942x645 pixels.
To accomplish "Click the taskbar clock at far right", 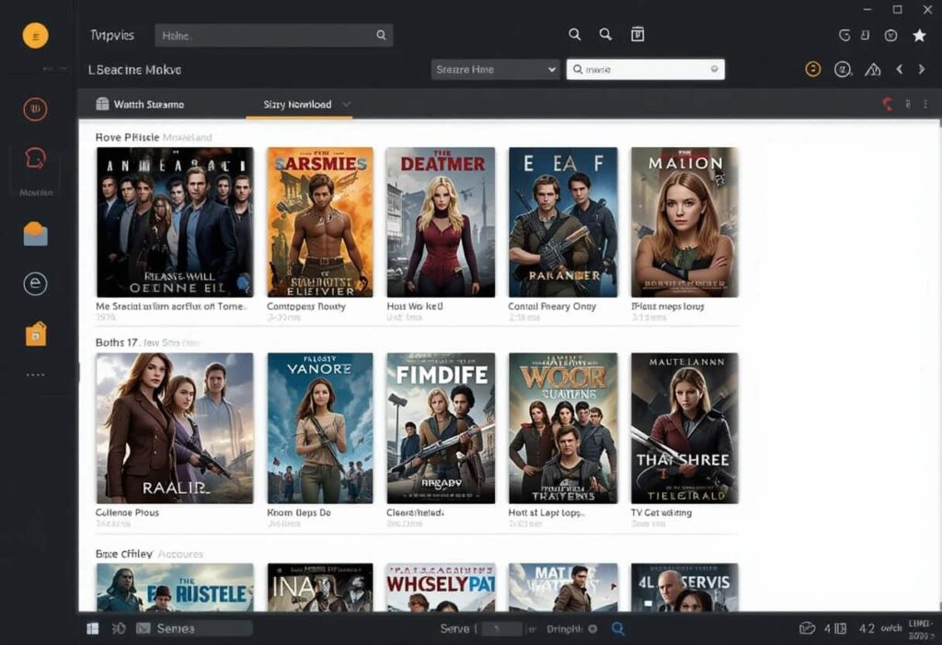I will pyautogui.click(x=921, y=628).
